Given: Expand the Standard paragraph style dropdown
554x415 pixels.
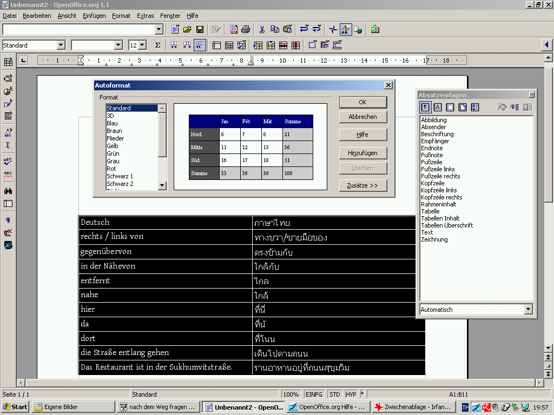Looking at the screenshot, I should (61, 45).
